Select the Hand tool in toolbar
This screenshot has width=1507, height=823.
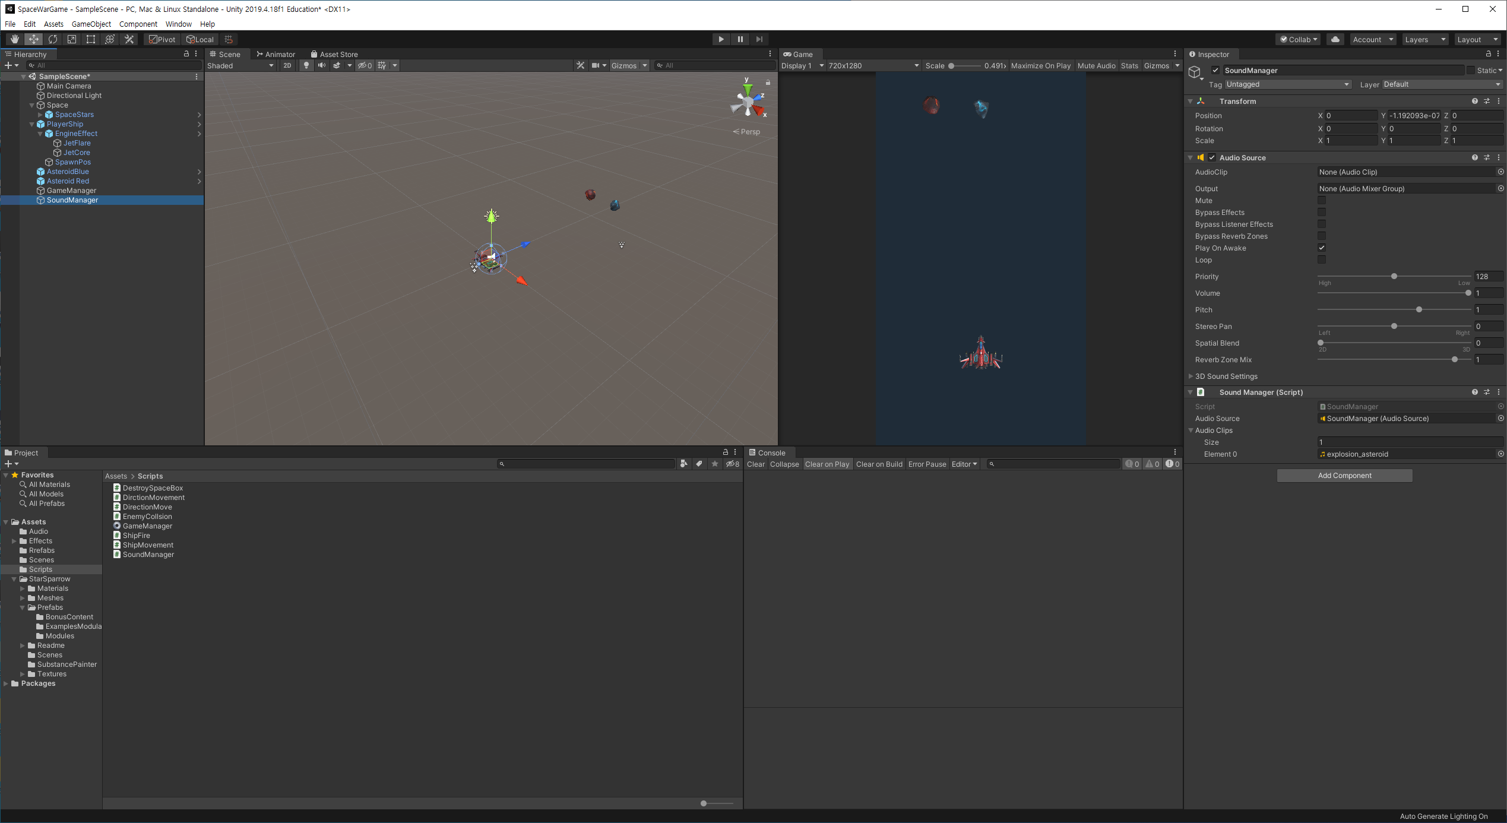pyautogui.click(x=14, y=39)
